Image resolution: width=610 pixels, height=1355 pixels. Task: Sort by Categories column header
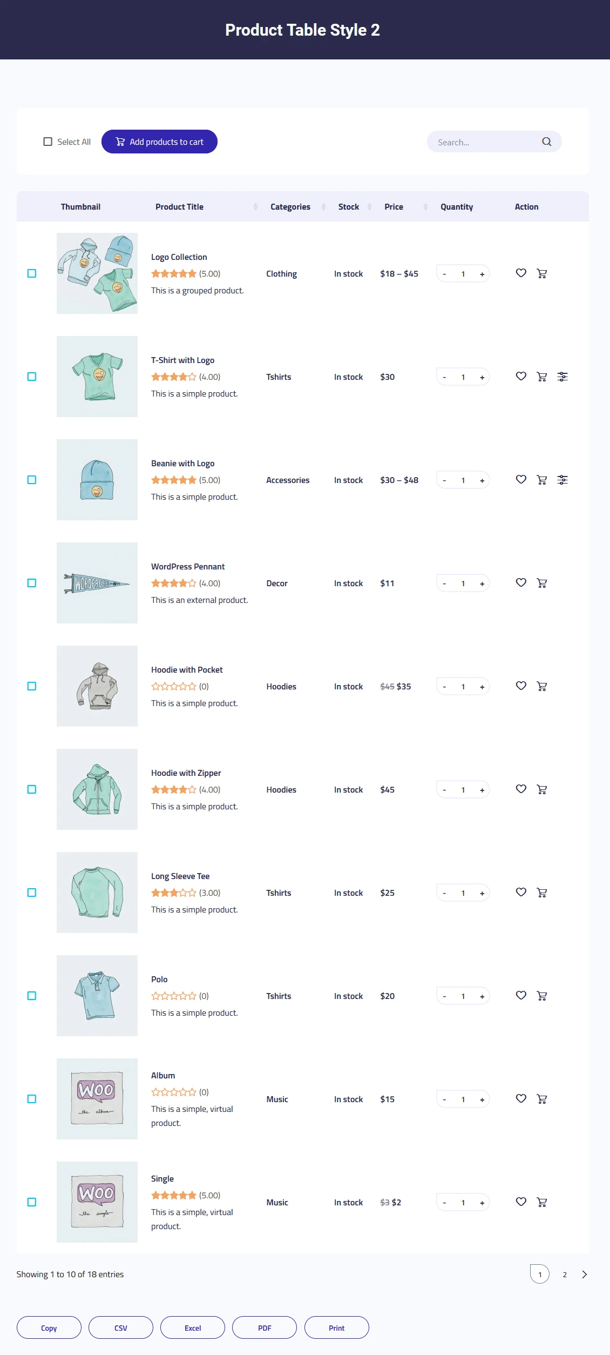290,207
